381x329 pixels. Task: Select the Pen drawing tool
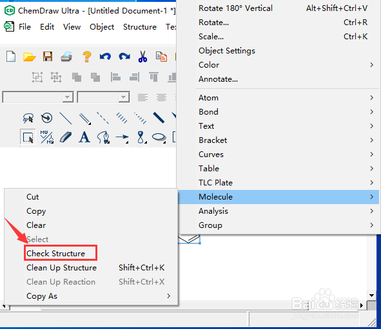[x=103, y=137]
